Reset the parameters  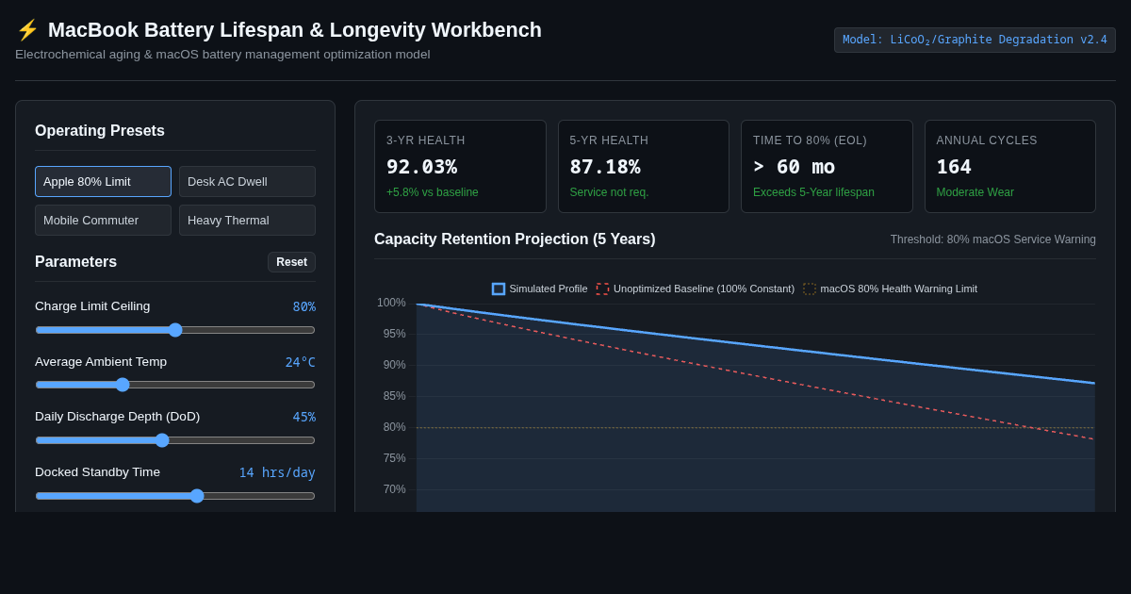pos(291,262)
